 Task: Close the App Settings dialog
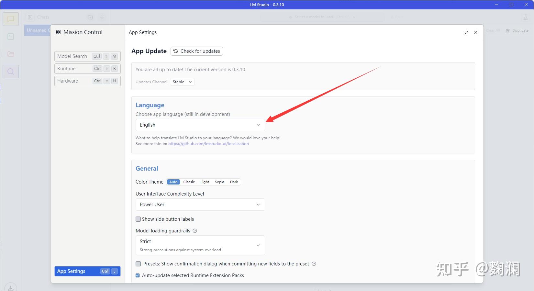pyautogui.click(x=476, y=32)
